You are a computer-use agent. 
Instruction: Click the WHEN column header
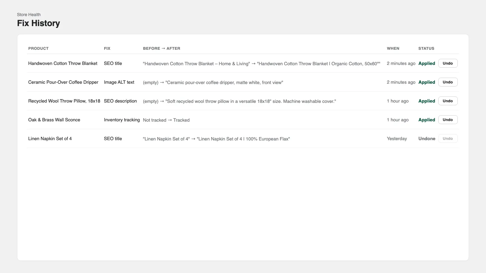(x=393, y=49)
